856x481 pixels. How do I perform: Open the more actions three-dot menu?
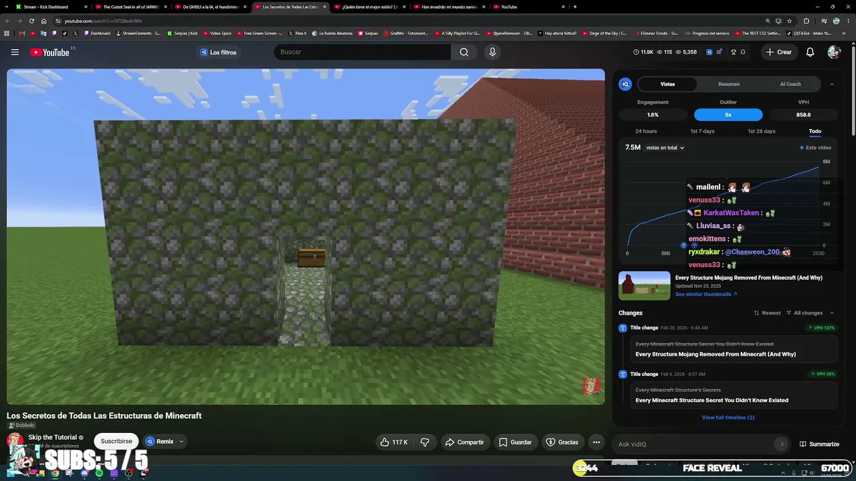597,442
